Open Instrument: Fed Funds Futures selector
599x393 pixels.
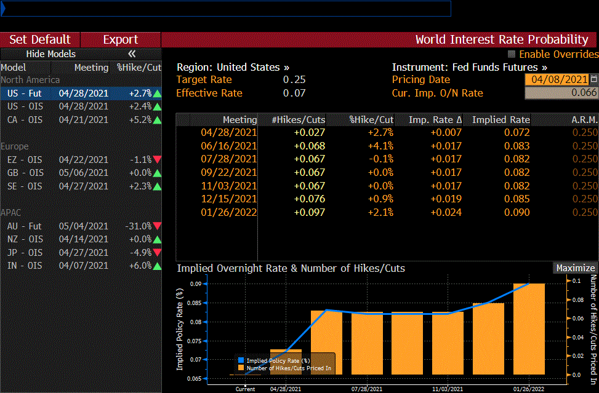pyautogui.click(x=469, y=67)
